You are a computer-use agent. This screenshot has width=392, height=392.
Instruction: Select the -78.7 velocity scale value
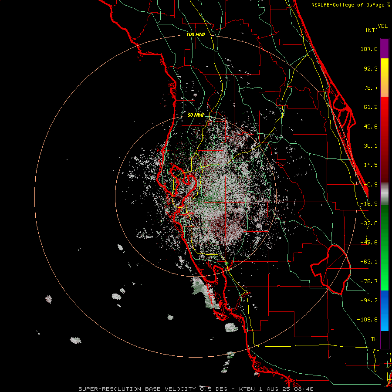369,281
